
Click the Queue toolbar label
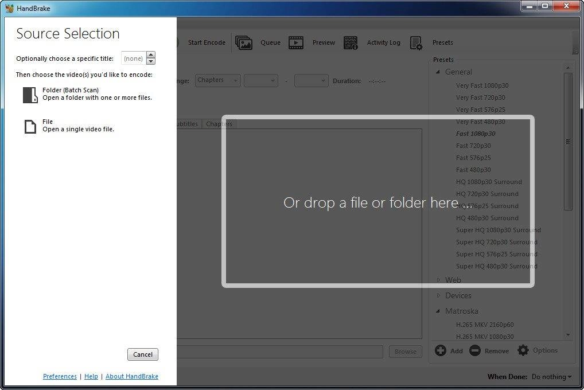point(270,42)
